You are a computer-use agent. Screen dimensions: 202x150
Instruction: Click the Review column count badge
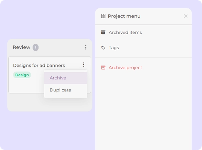point(36,47)
